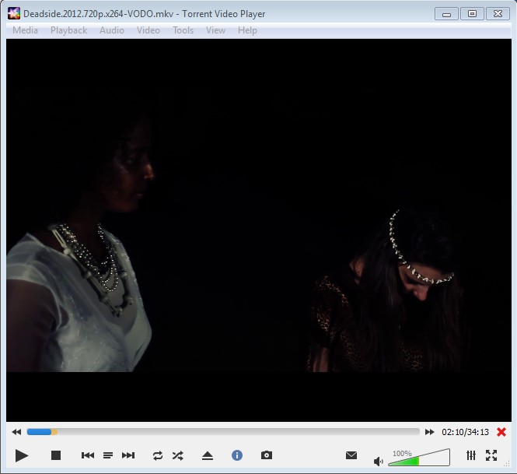Skip to the next track
Screen dimensions: 517x474
pos(128,455)
